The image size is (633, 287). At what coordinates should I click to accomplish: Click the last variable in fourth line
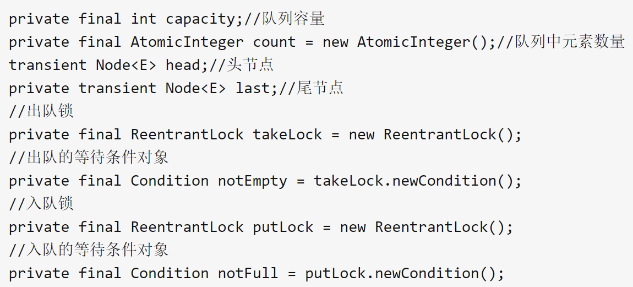(253, 88)
